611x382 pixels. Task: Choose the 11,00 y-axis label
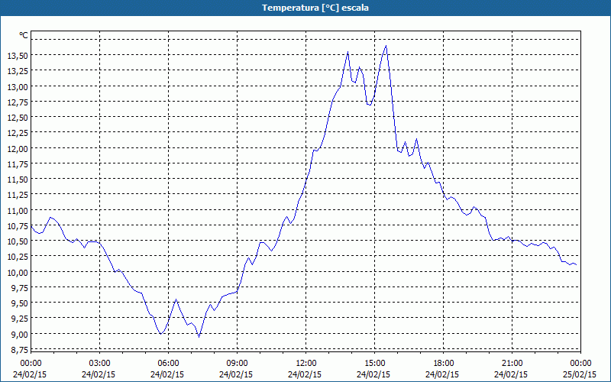(x=18, y=211)
